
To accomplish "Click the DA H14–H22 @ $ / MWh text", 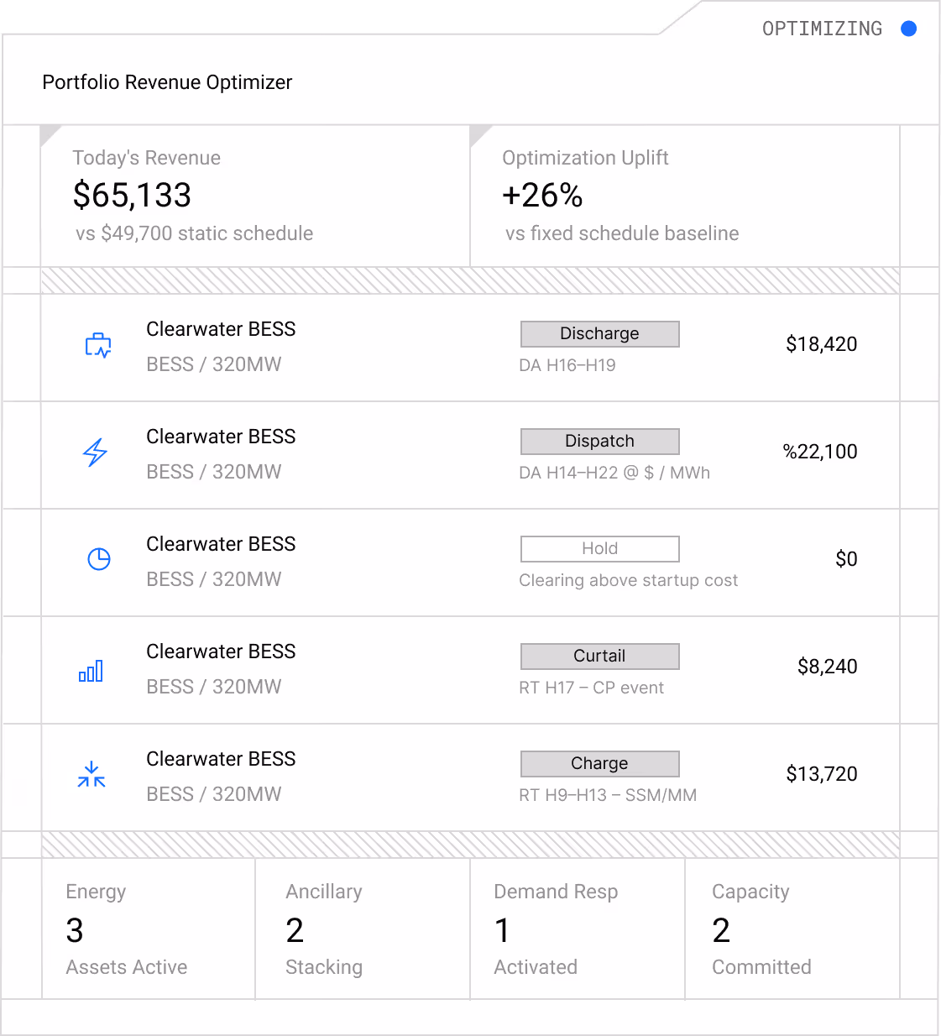I will [x=614, y=473].
